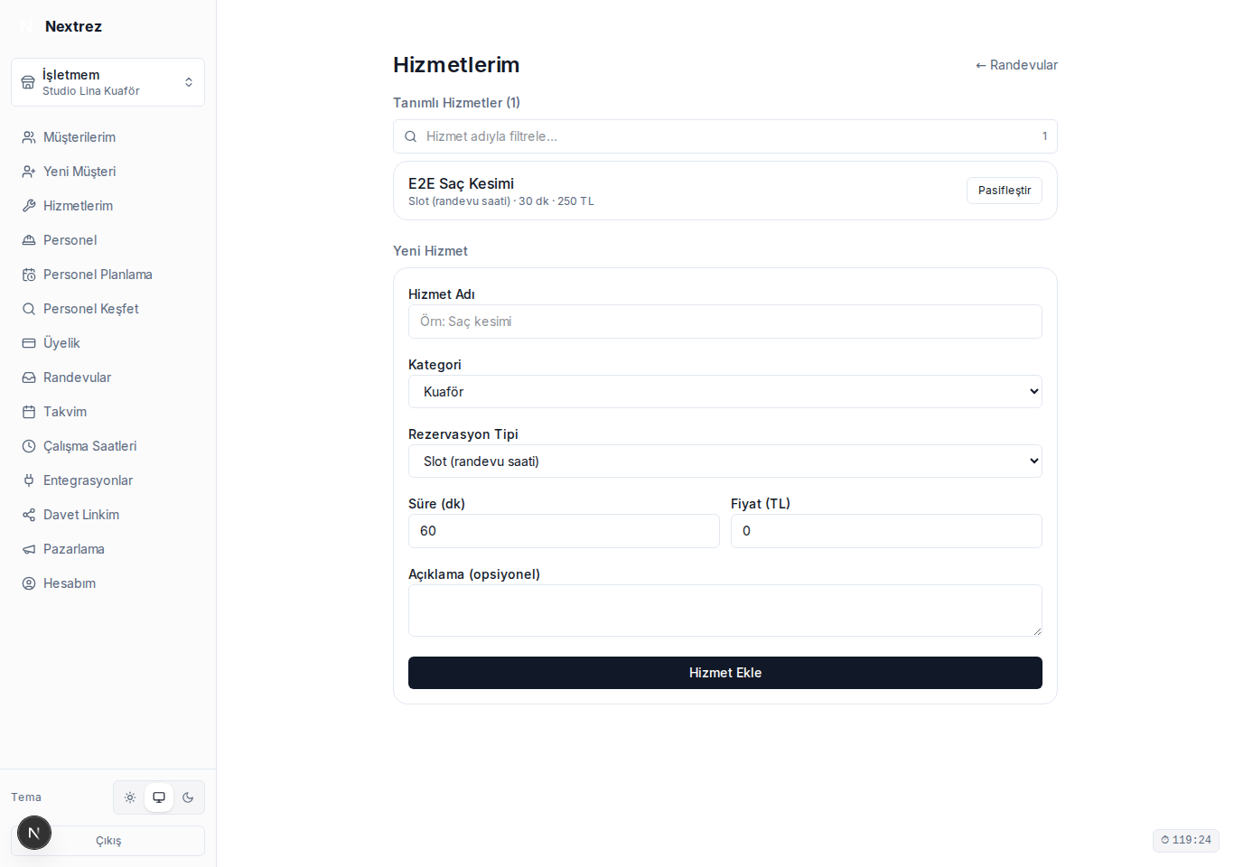Navigate to Takvim in the sidebar

(x=108, y=412)
